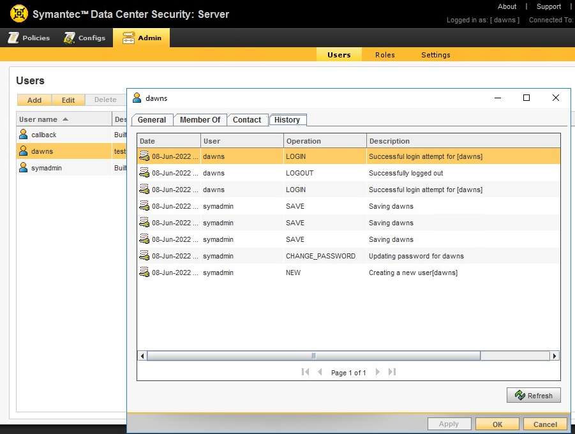Screen dimensions: 575x434
Task: Click the OK button
Action: click(497, 424)
